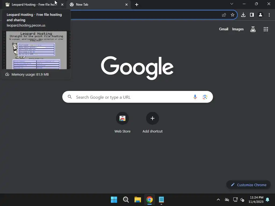This screenshot has width=275, height=206.
Task: Click the network status tray icon
Action: click(235, 200)
